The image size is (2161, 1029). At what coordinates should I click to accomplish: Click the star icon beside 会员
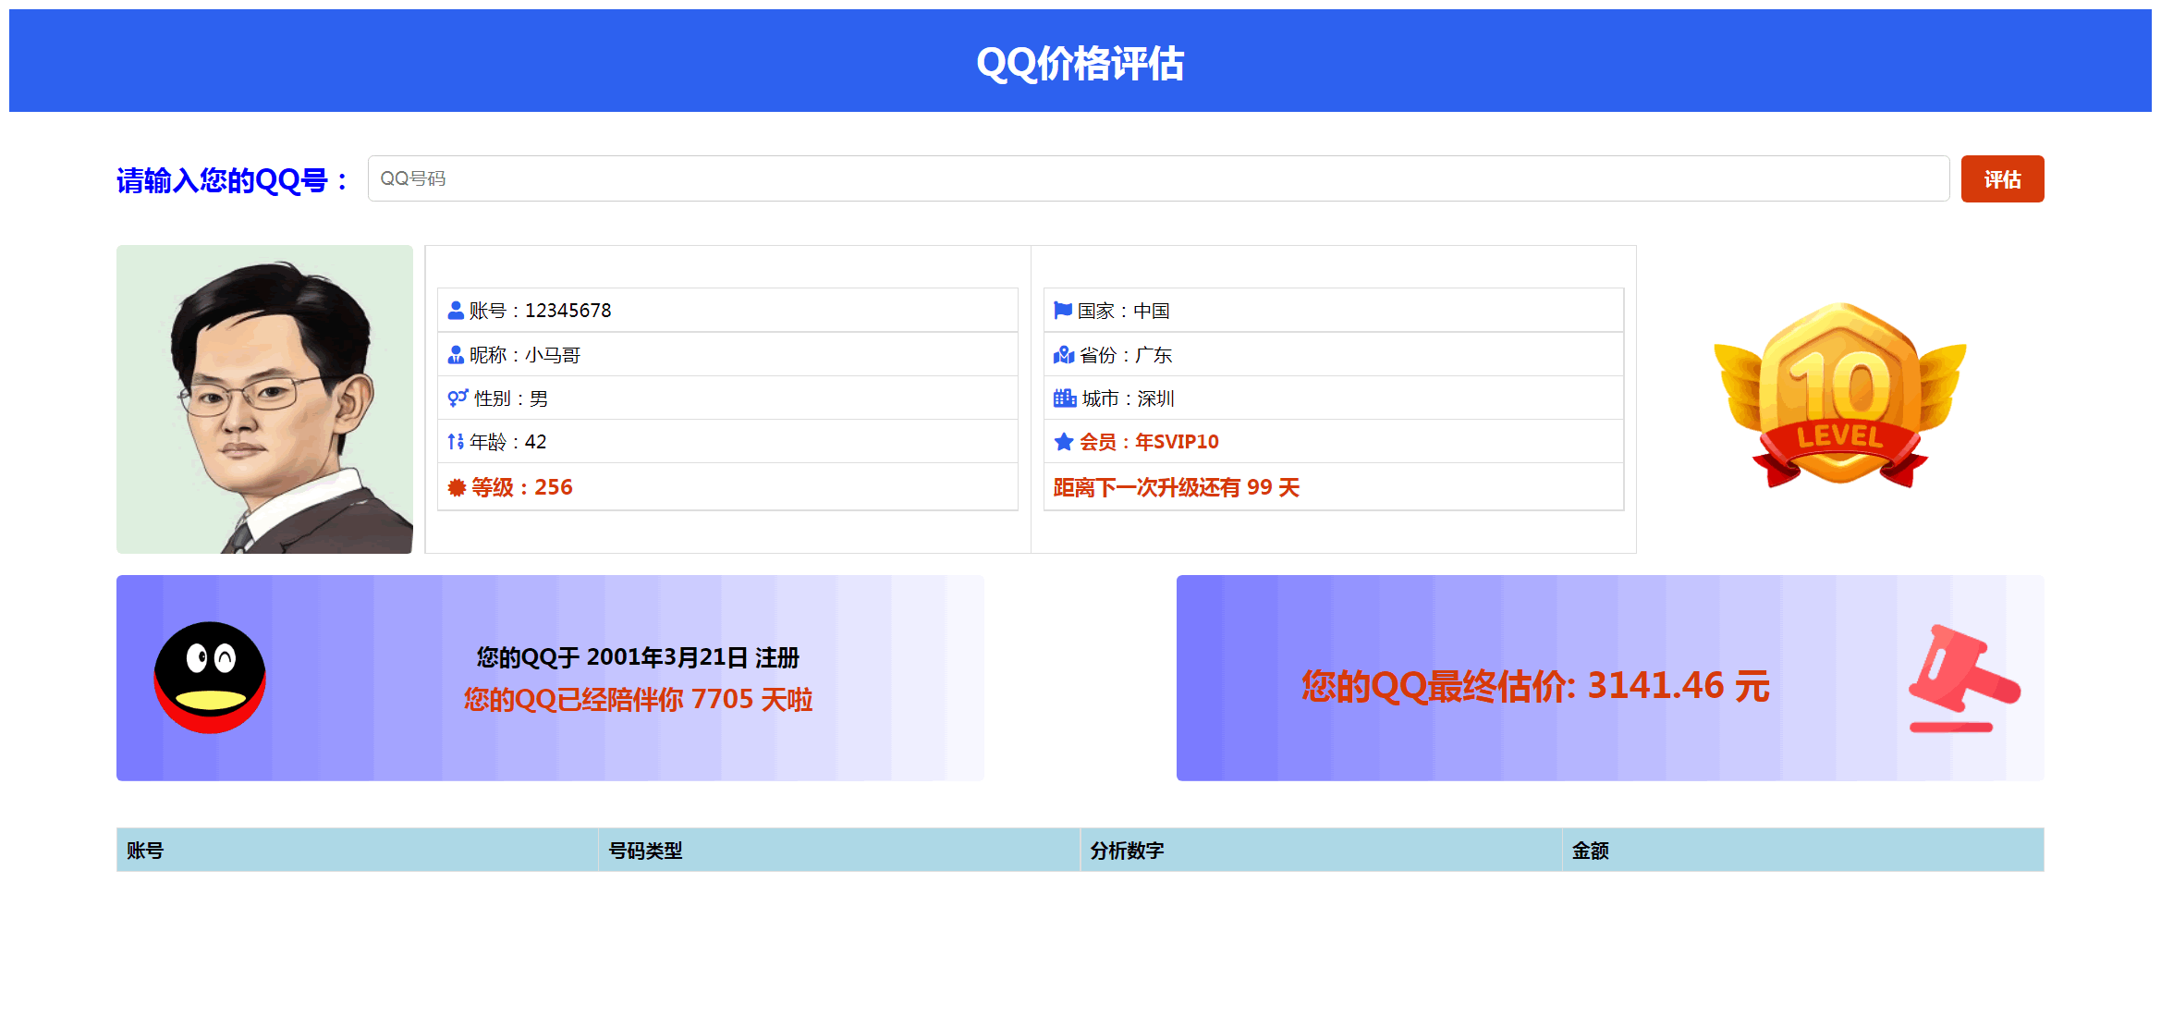(1064, 442)
